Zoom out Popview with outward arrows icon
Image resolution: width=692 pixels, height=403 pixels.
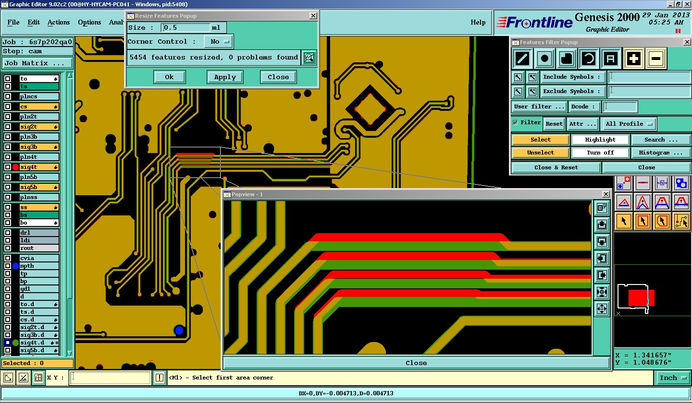tap(602, 309)
